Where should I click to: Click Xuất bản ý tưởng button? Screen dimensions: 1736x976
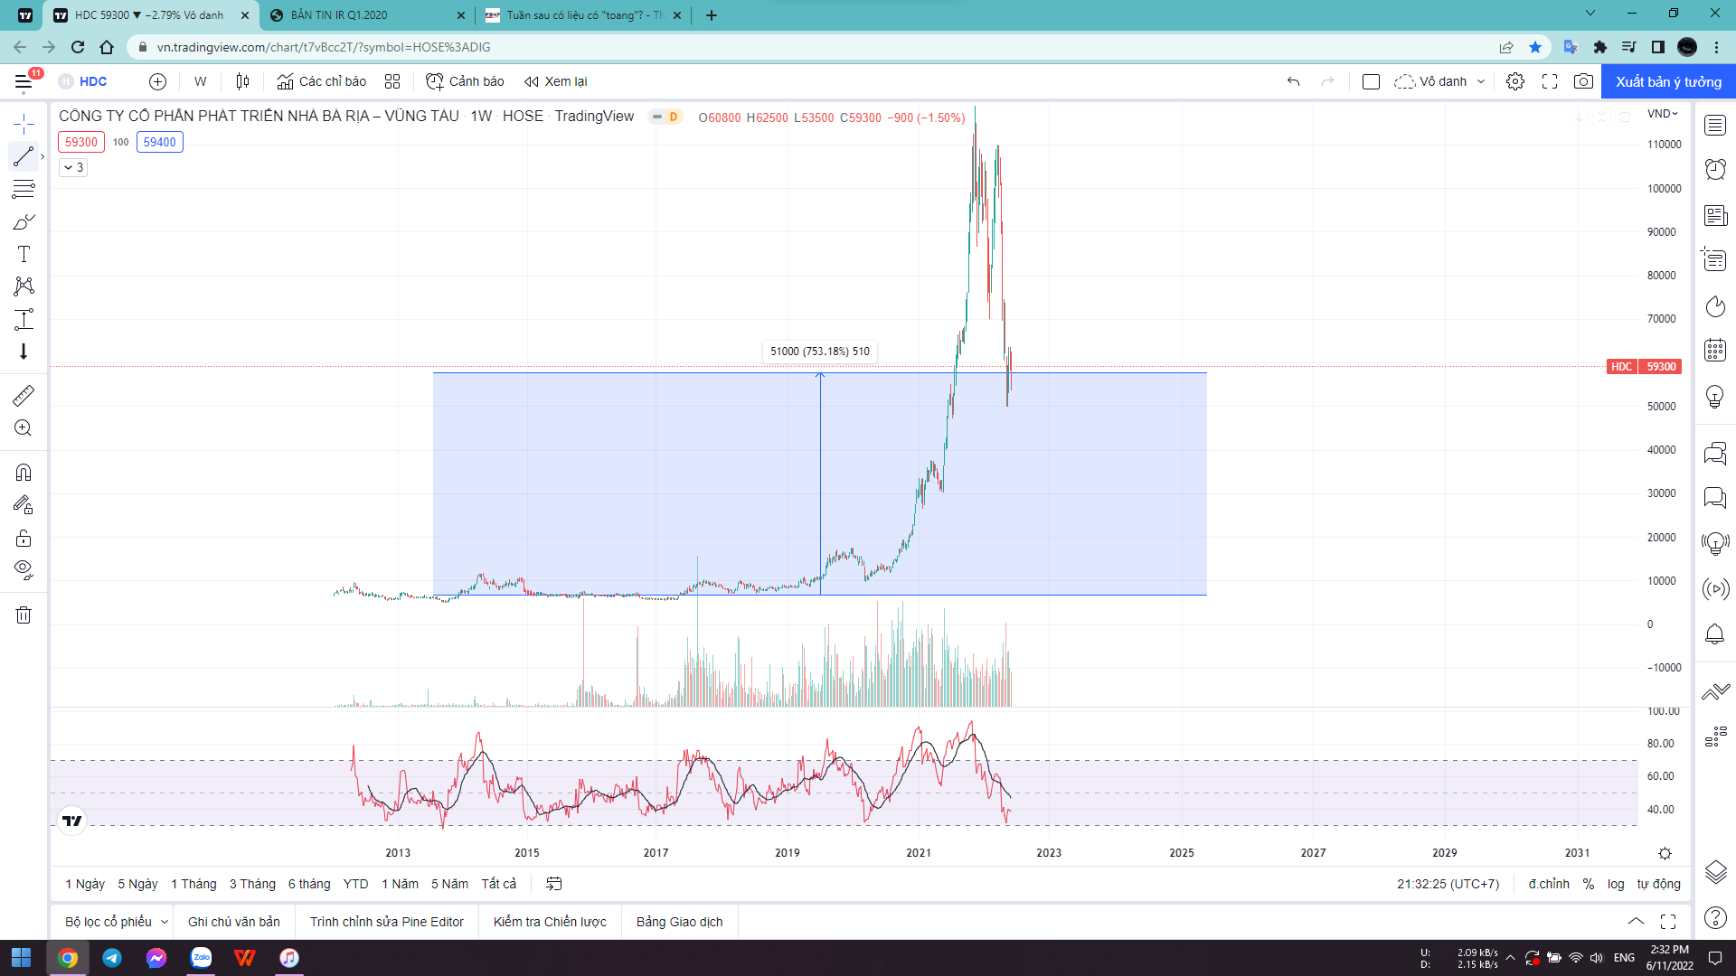1668,81
